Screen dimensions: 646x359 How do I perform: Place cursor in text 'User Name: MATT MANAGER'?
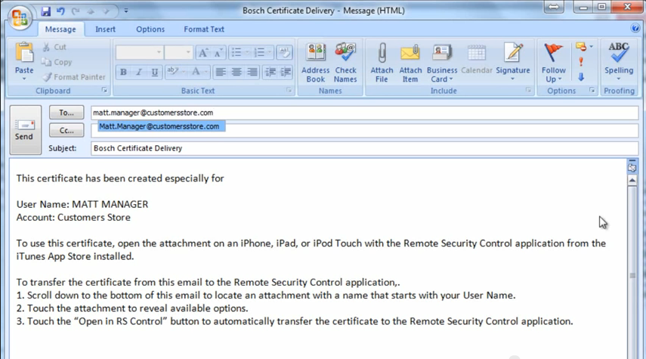click(82, 204)
